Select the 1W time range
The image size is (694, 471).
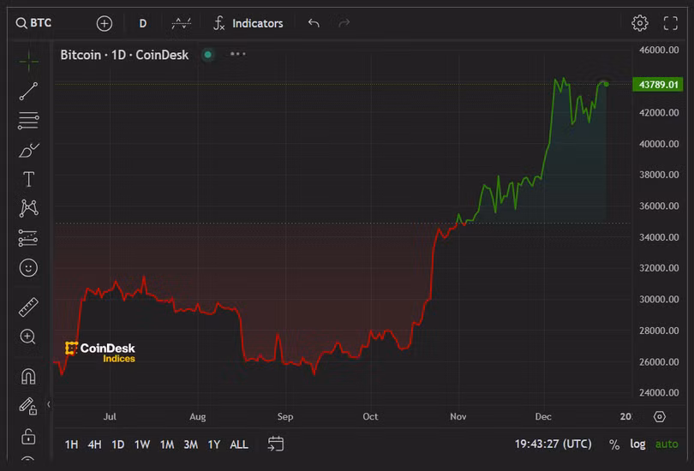[x=142, y=444]
